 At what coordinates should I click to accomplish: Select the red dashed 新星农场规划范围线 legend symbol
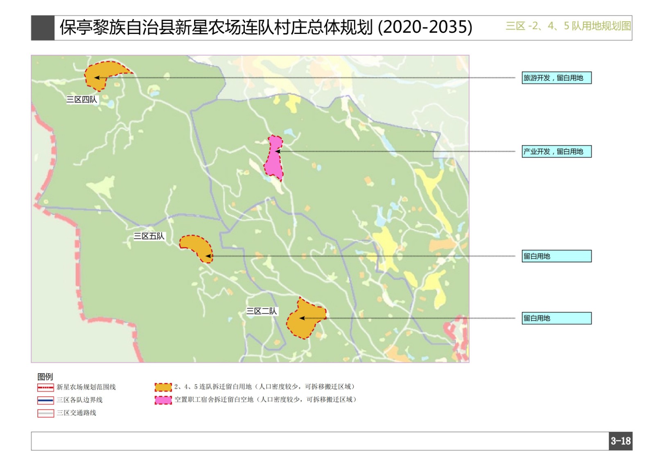tap(45, 387)
